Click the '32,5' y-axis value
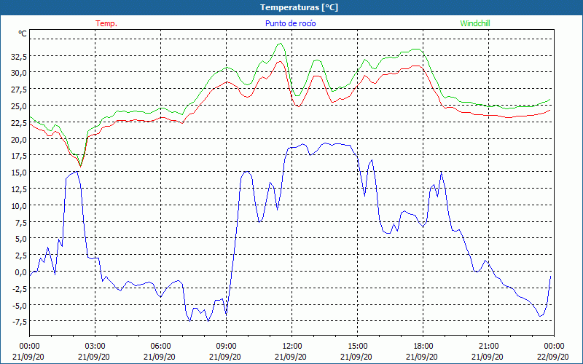The height and width of the screenshot is (364, 583). (x=19, y=57)
